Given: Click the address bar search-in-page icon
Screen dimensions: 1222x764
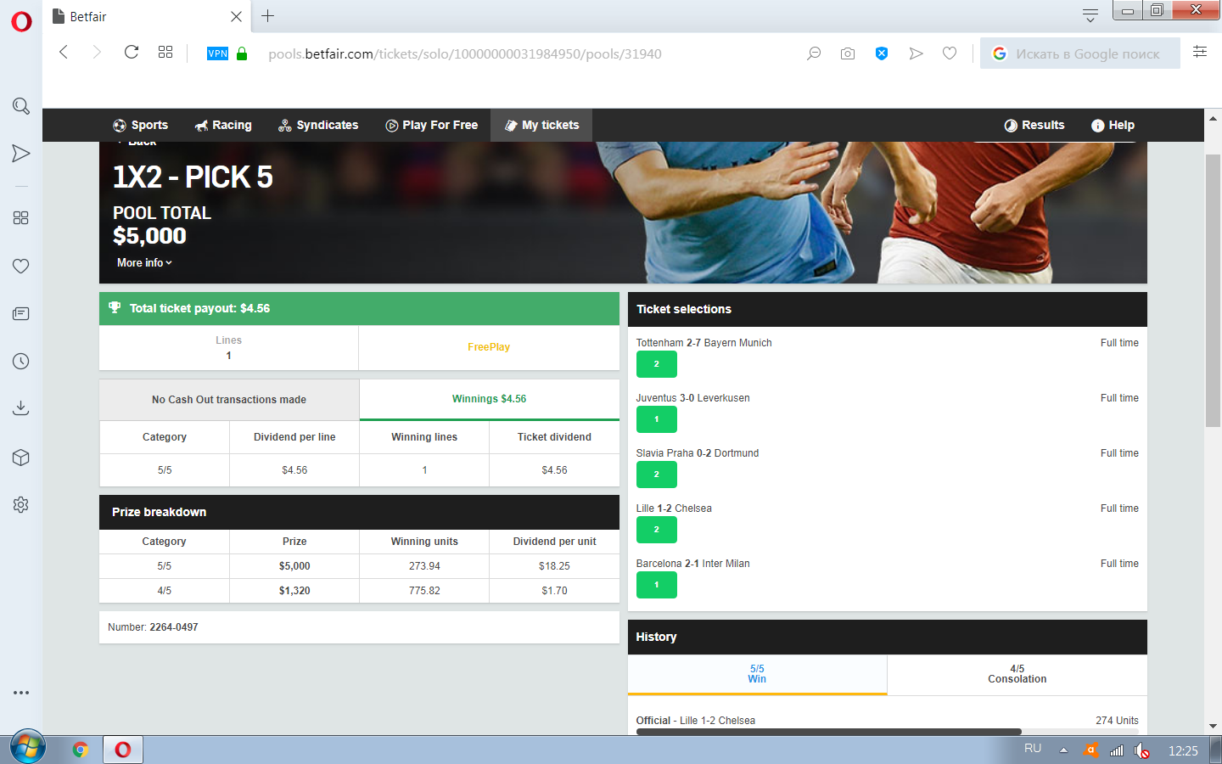Looking at the screenshot, I should coord(814,53).
